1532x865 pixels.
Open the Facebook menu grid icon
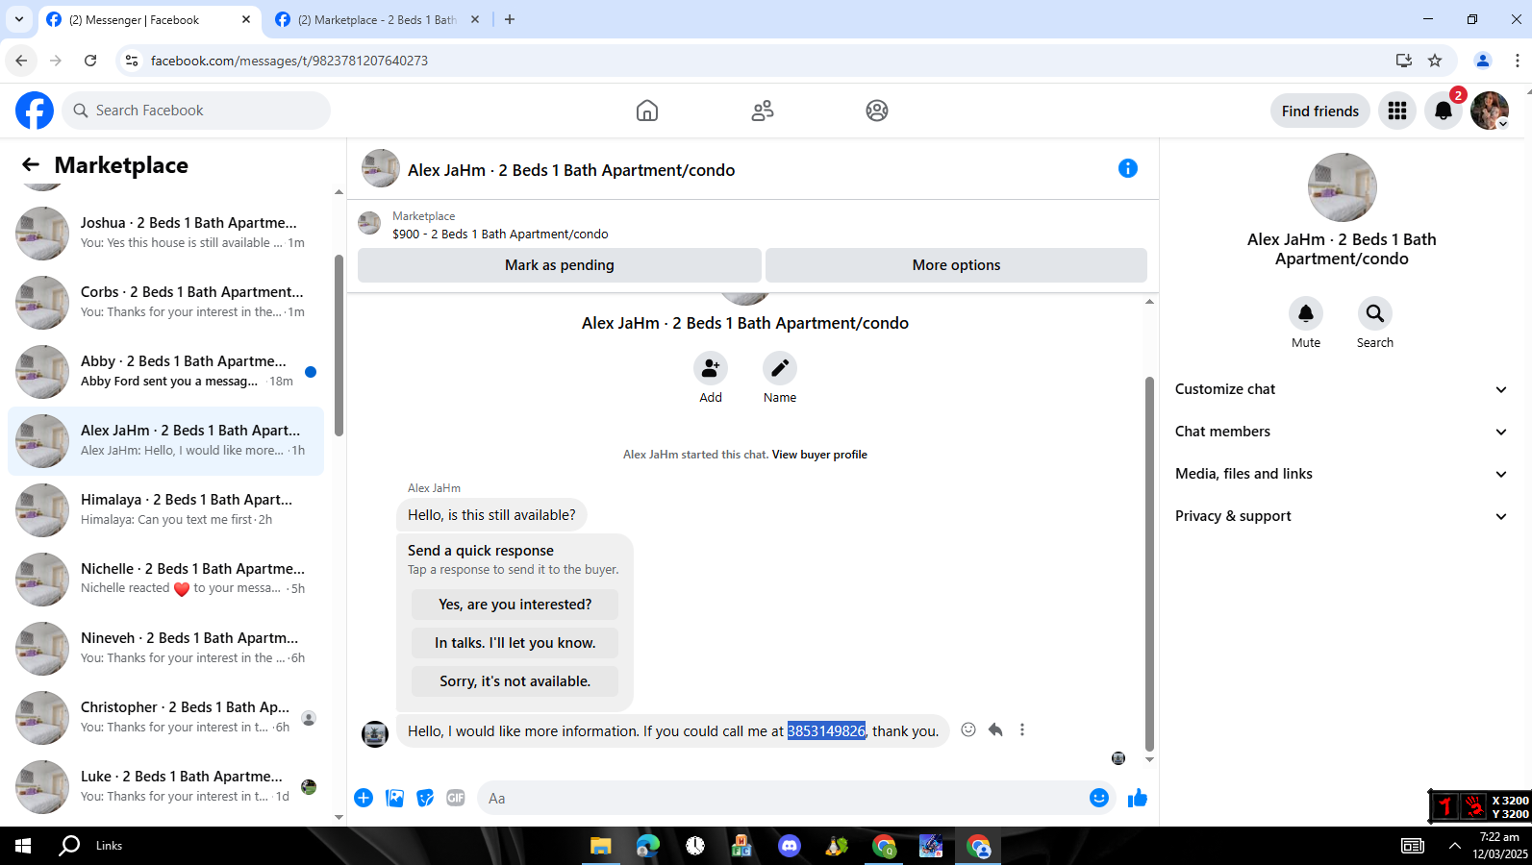tap(1397, 111)
